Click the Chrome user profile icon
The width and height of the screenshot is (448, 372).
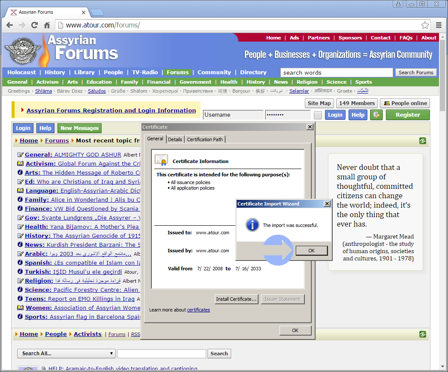pyautogui.click(x=398, y=4)
